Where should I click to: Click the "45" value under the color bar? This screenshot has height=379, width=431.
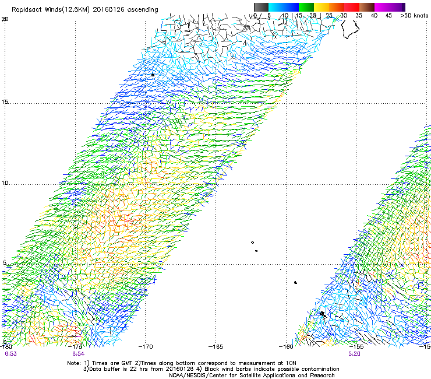point(388,16)
